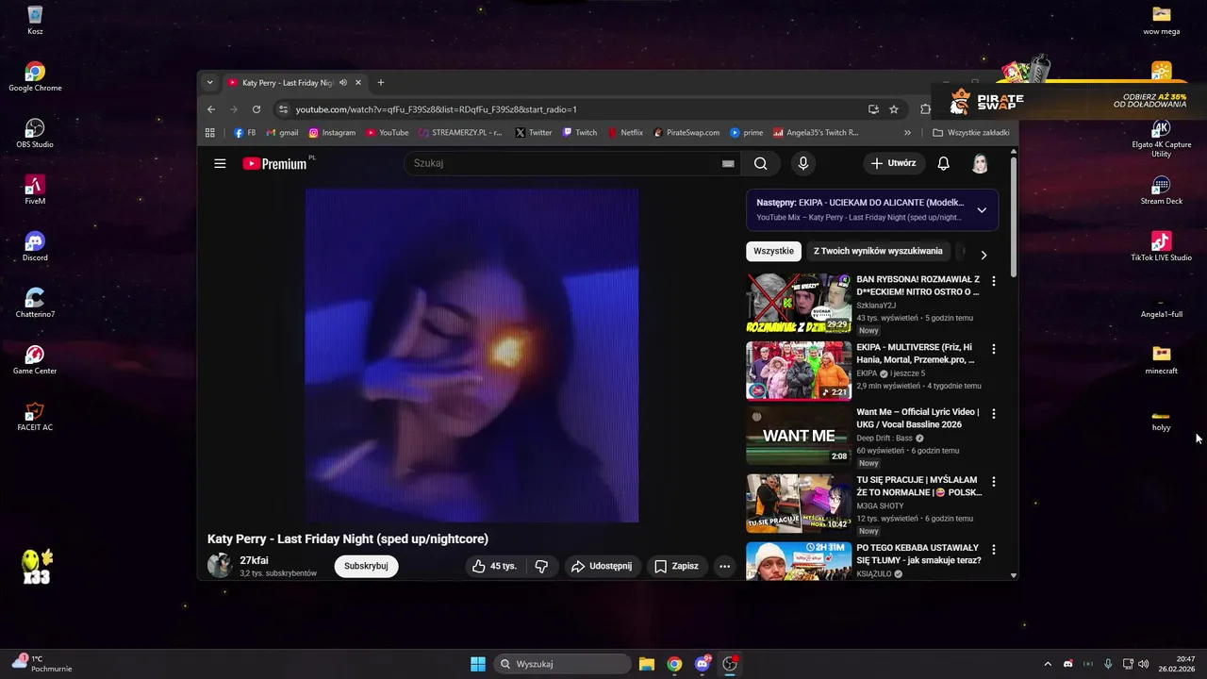The image size is (1207, 679).
Task: Open File Explorer from taskbar
Action: click(x=647, y=664)
